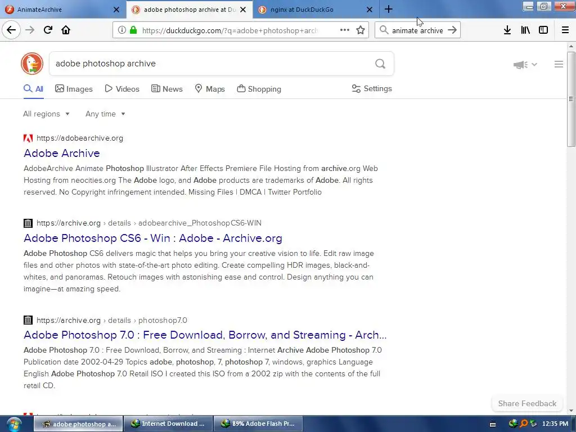The image size is (576, 432).
Task: Expand the All regions filter
Action: pos(46,114)
